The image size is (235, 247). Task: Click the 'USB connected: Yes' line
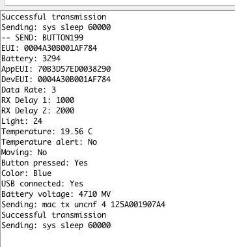pyautogui.click(x=42, y=184)
